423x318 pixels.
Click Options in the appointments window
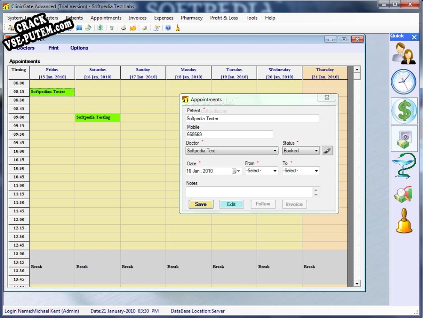point(79,48)
